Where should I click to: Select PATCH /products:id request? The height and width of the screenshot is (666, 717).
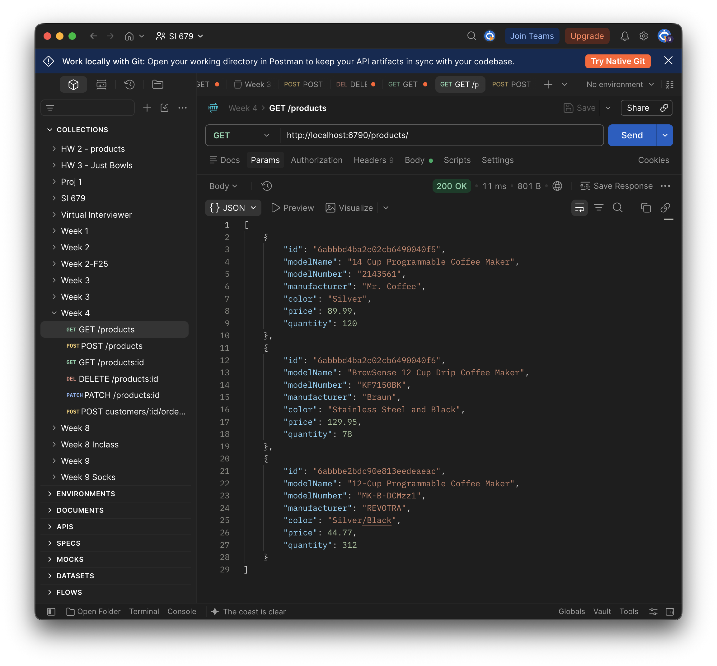click(114, 395)
